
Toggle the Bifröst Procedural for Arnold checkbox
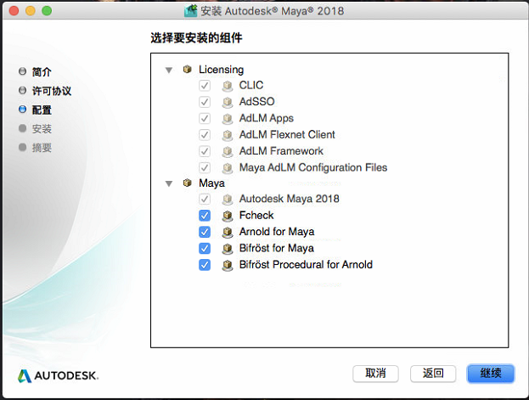click(x=205, y=265)
